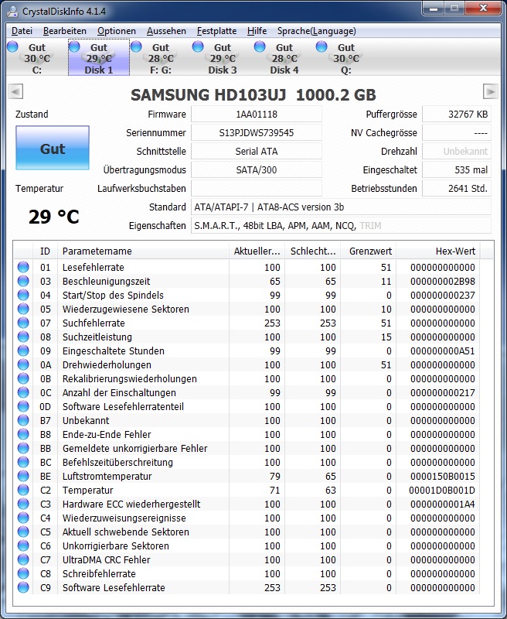Select the Disk 3 drive tab
This screenshot has width=507, height=619.
[x=223, y=57]
